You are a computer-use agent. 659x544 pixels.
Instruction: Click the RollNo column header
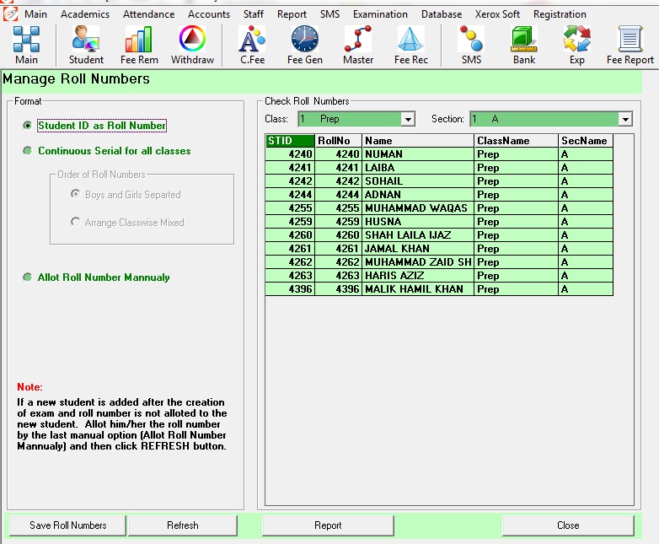click(x=338, y=141)
